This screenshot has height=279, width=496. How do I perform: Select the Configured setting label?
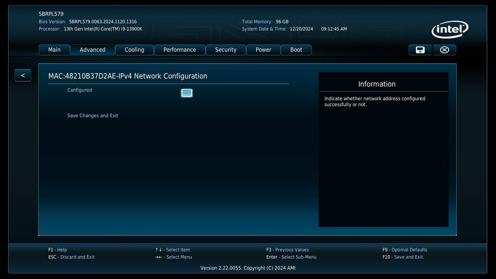(79, 90)
